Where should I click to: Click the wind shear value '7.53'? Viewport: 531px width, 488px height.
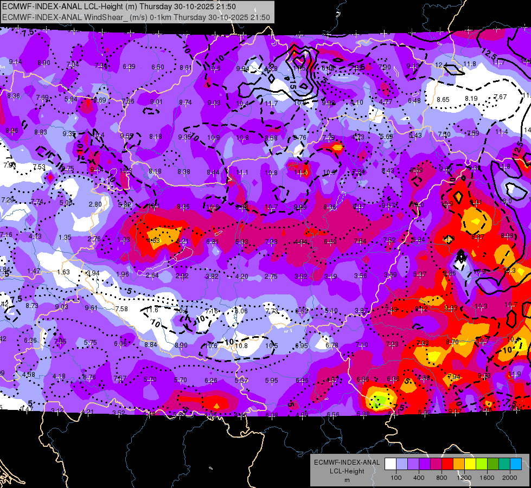39,167
